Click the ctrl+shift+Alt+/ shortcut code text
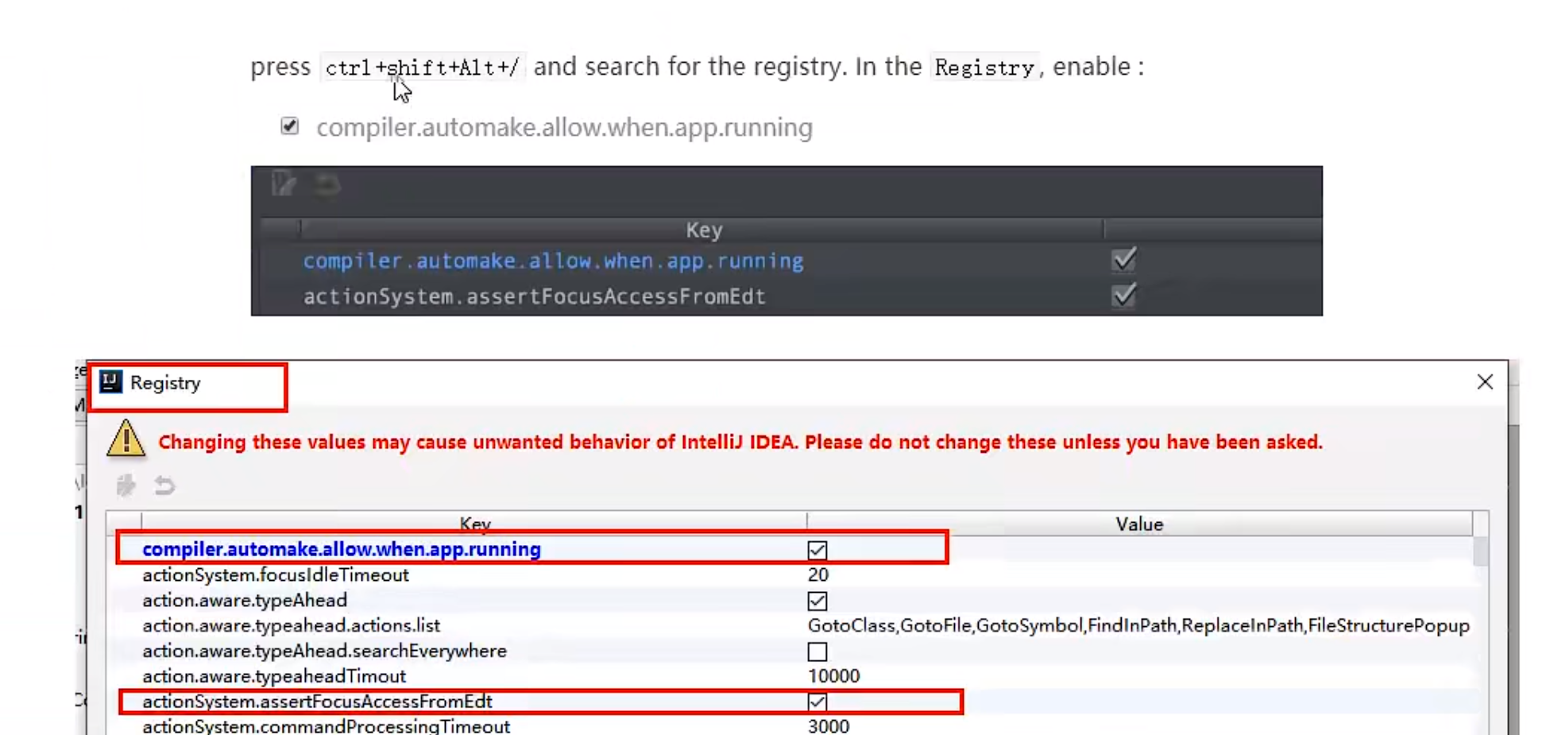The height and width of the screenshot is (735, 1546). tap(422, 68)
